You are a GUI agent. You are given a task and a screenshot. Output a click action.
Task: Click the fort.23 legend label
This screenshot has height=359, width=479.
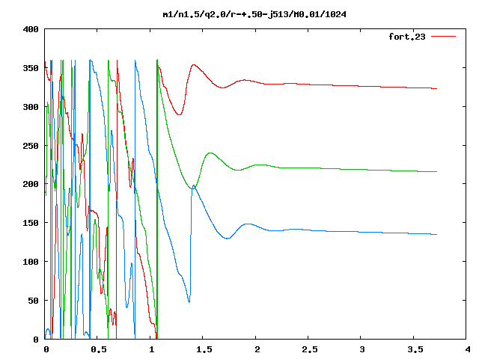coord(407,37)
